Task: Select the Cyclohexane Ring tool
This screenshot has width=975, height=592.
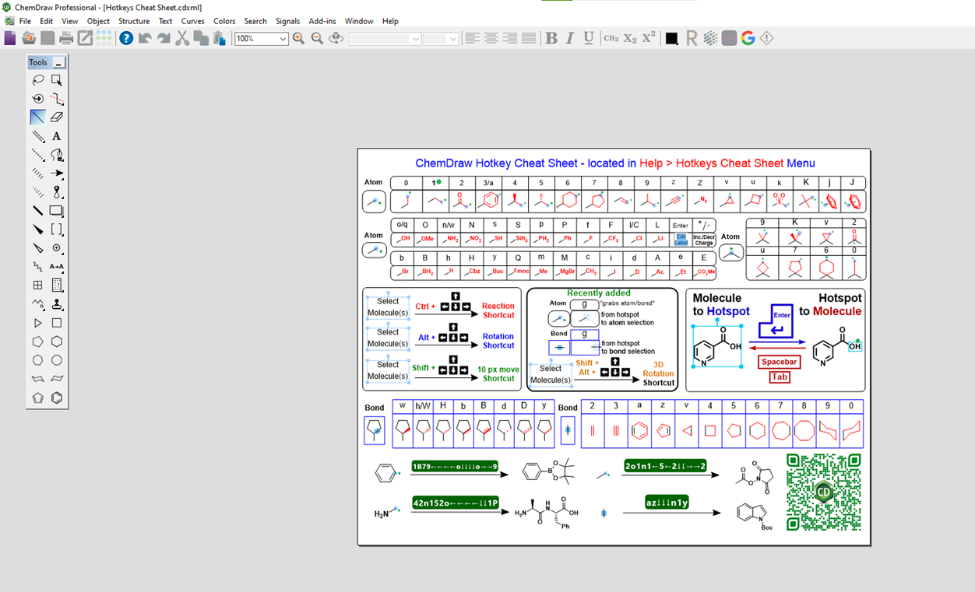Action: [x=57, y=342]
